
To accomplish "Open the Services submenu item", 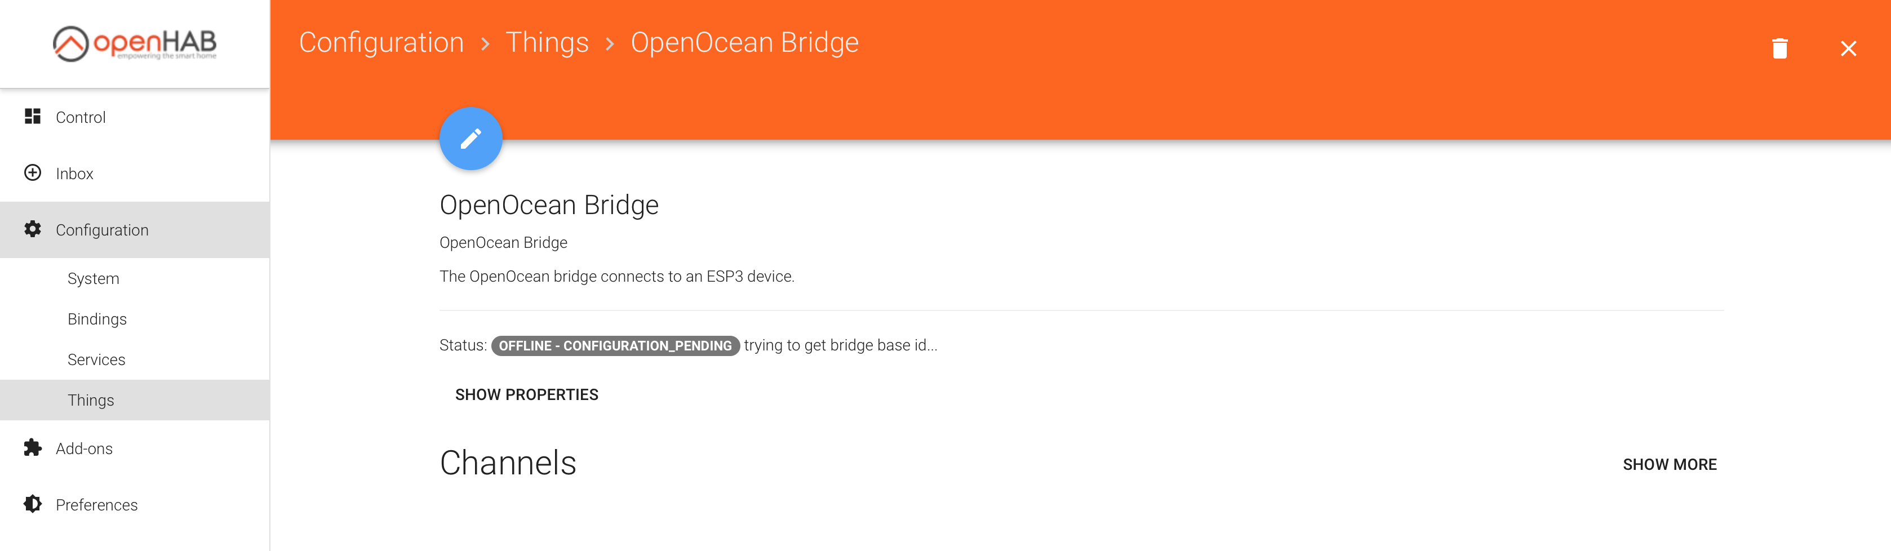I will point(96,359).
